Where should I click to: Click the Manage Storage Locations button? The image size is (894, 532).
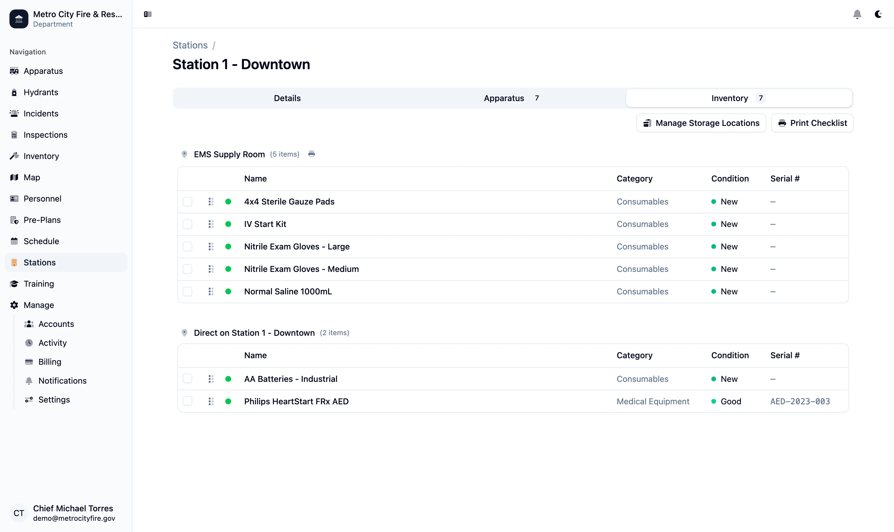[x=701, y=123]
